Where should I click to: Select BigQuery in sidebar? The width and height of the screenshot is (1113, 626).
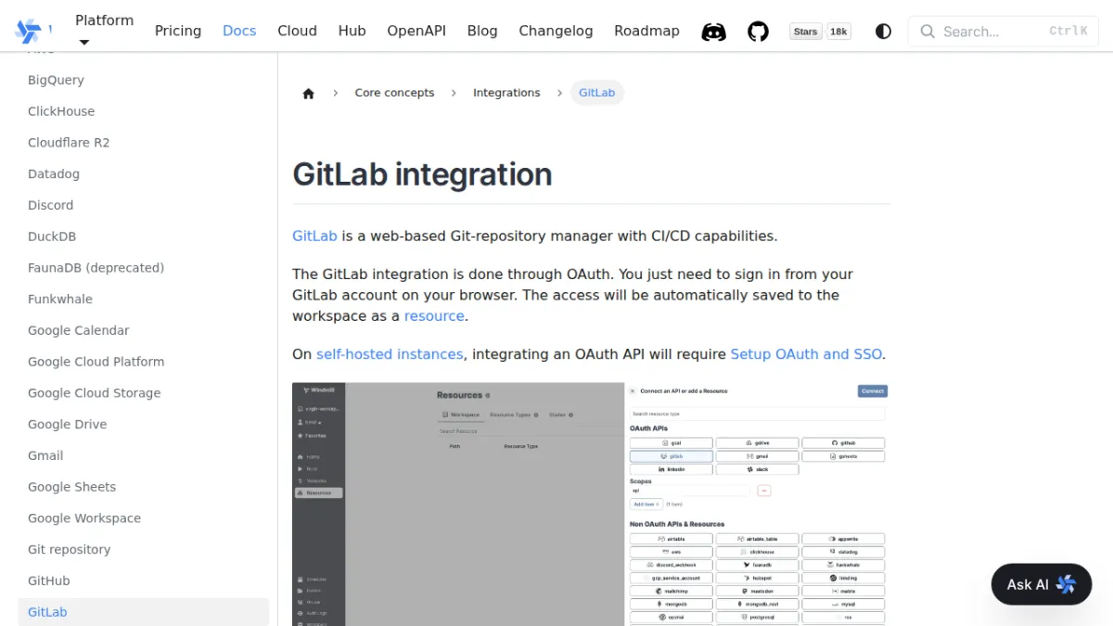pyautogui.click(x=143, y=80)
